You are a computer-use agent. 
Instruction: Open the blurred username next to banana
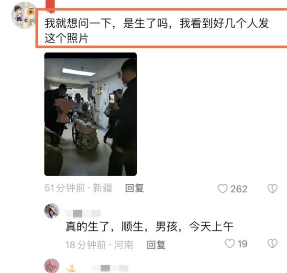tap(110, 268)
